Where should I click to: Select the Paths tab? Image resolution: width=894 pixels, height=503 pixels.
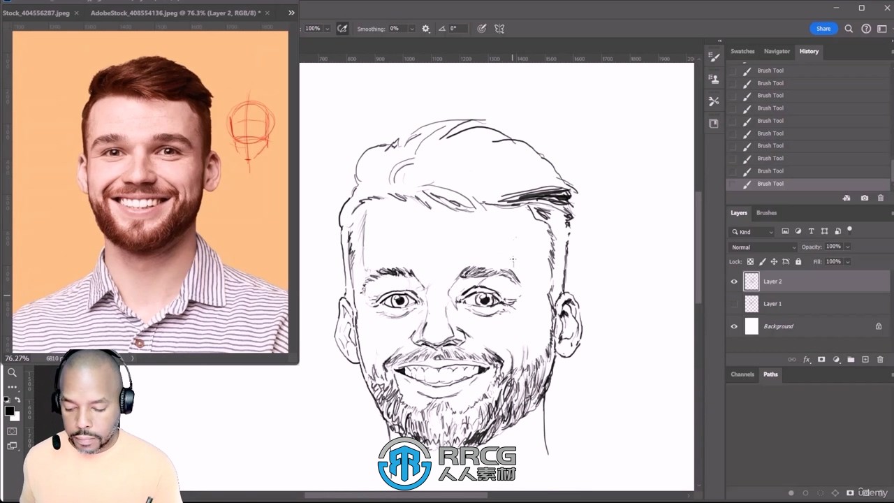(770, 374)
